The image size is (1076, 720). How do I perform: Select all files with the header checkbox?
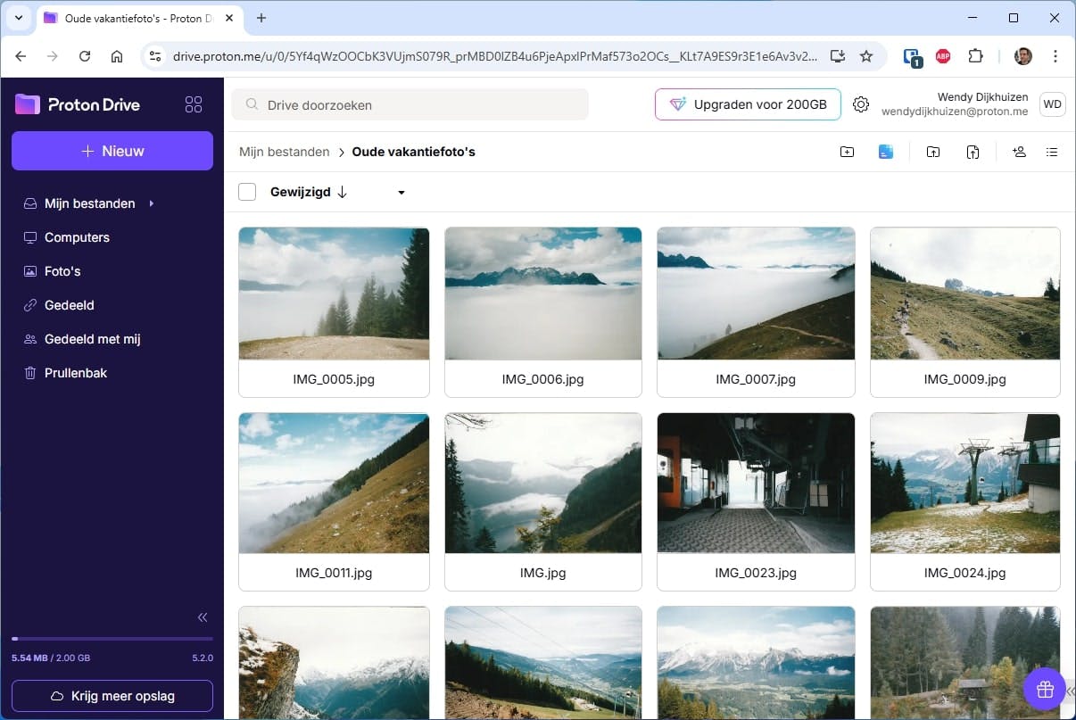tap(247, 191)
